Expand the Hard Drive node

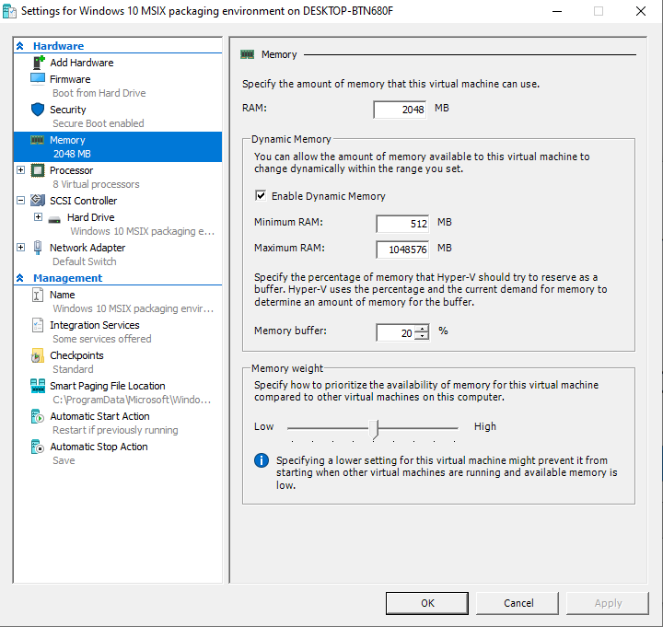coord(38,217)
